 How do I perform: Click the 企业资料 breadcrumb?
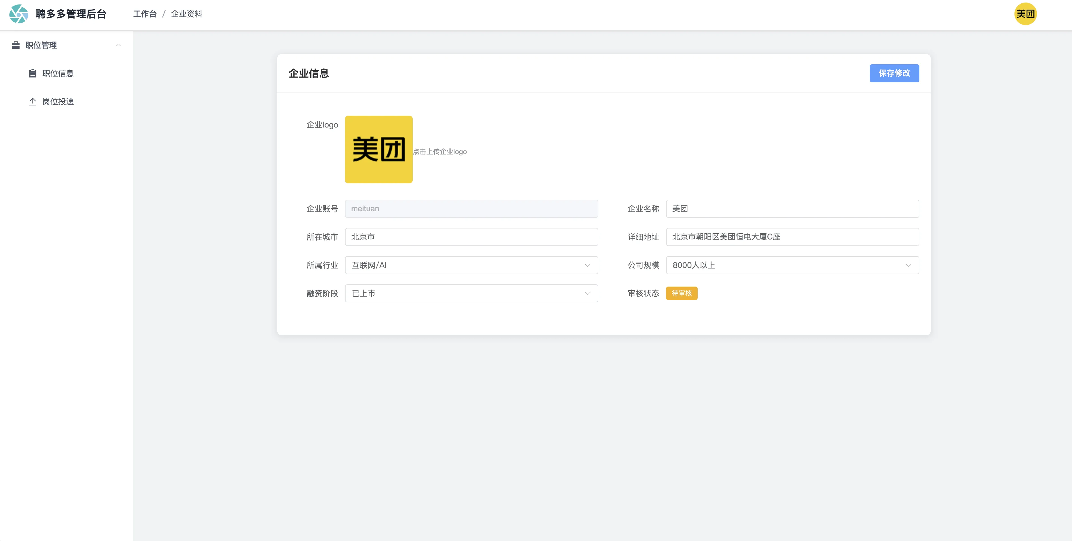pos(186,14)
